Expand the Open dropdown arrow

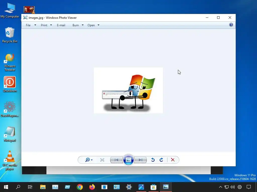(98, 25)
